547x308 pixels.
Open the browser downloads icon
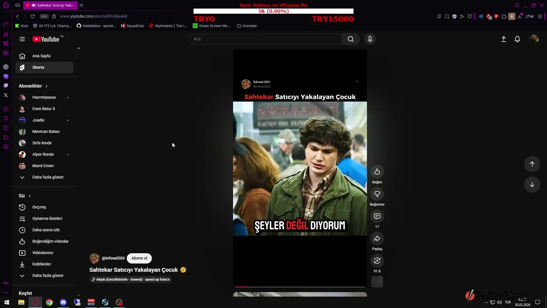519,16
